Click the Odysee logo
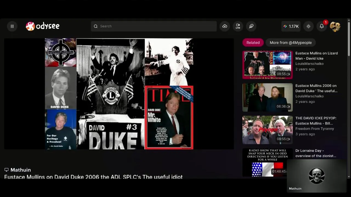The height and width of the screenshot is (197, 351). pyautogui.click(x=43, y=26)
